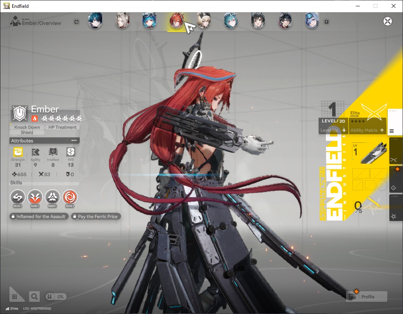Click the Q previous-operator key icon

point(76,22)
